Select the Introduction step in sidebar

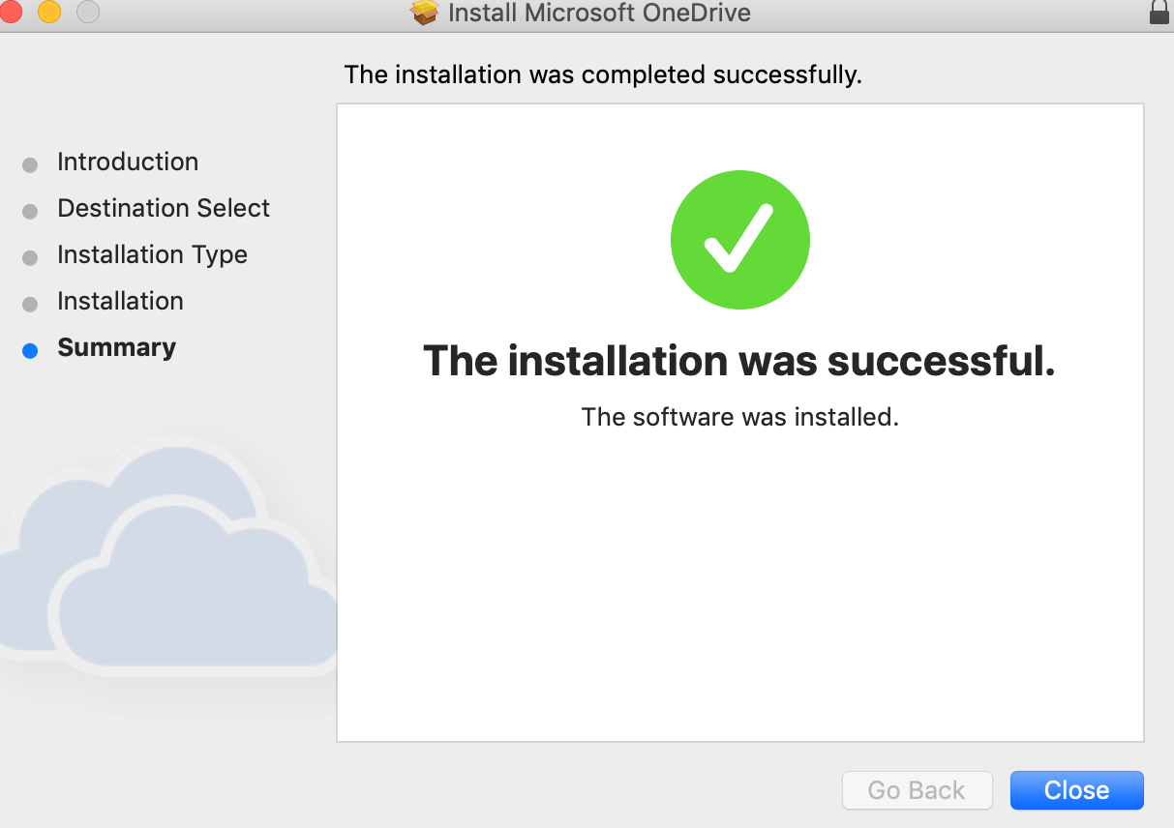(x=128, y=162)
